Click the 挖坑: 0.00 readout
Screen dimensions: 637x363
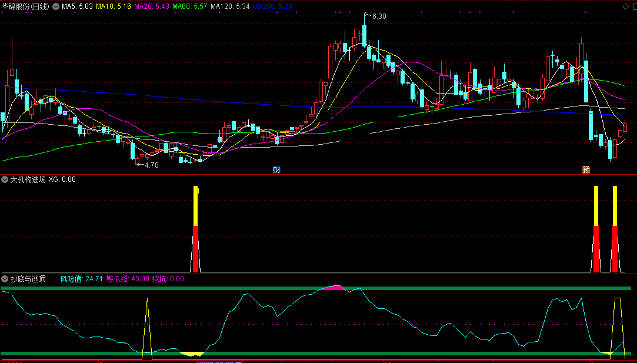coord(168,279)
